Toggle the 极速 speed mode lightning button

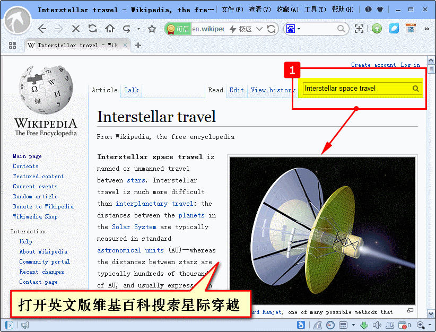click(x=241, y=29)
